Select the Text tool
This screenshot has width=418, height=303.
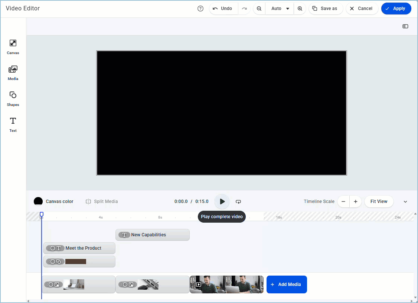(x=13, y=124)
